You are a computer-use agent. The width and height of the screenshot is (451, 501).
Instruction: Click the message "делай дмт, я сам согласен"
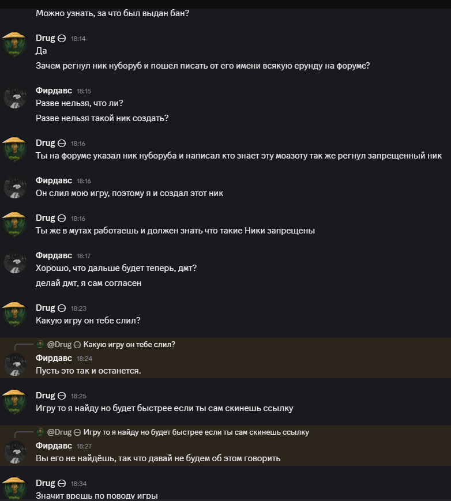88,283
